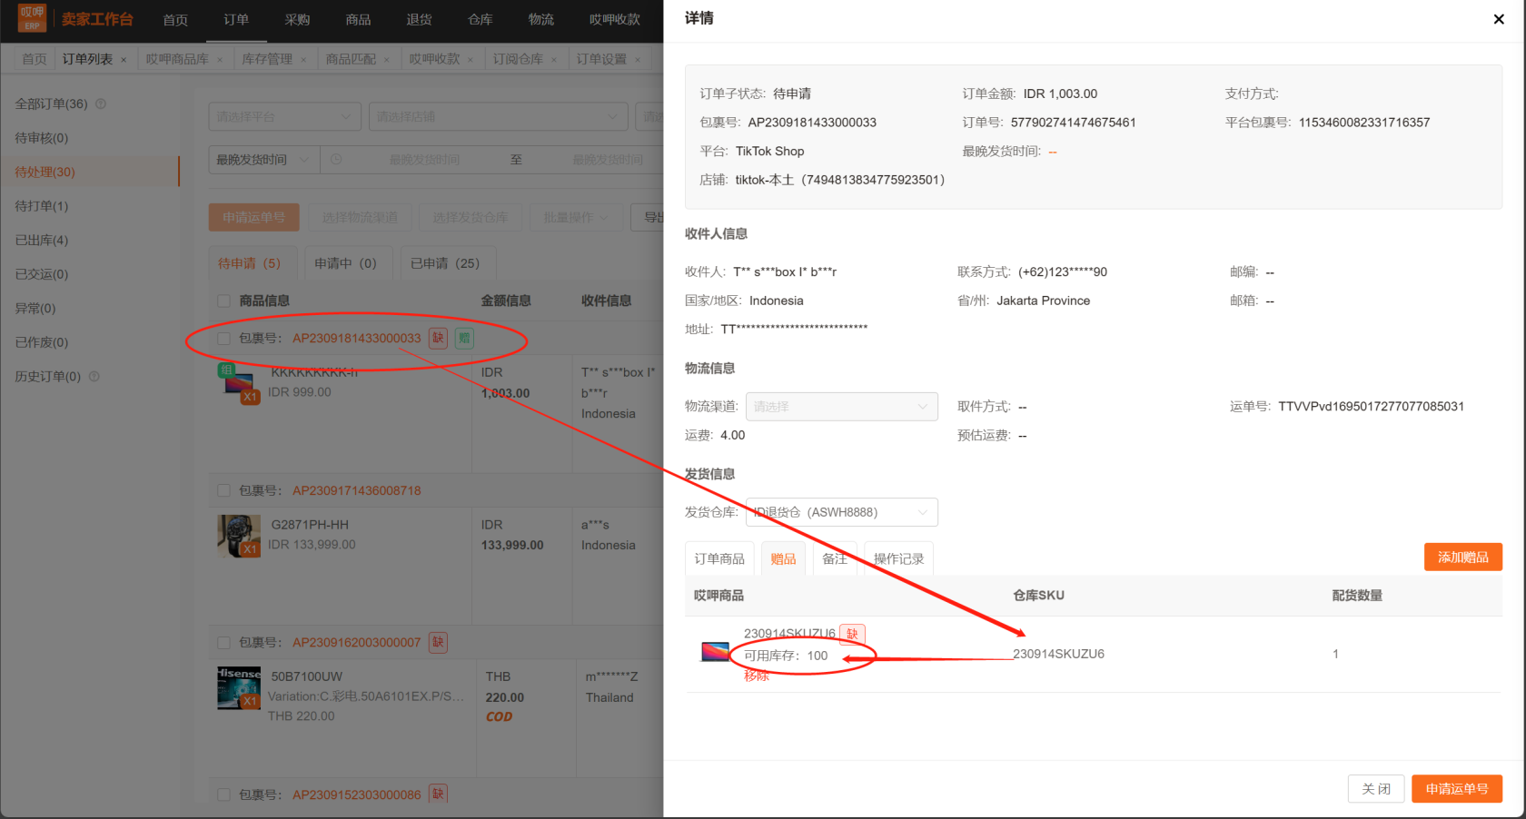Open the 首页 page tab
Image resolution: width=1526 pixels, height=819 pixels.
click(x=35, y=59)
